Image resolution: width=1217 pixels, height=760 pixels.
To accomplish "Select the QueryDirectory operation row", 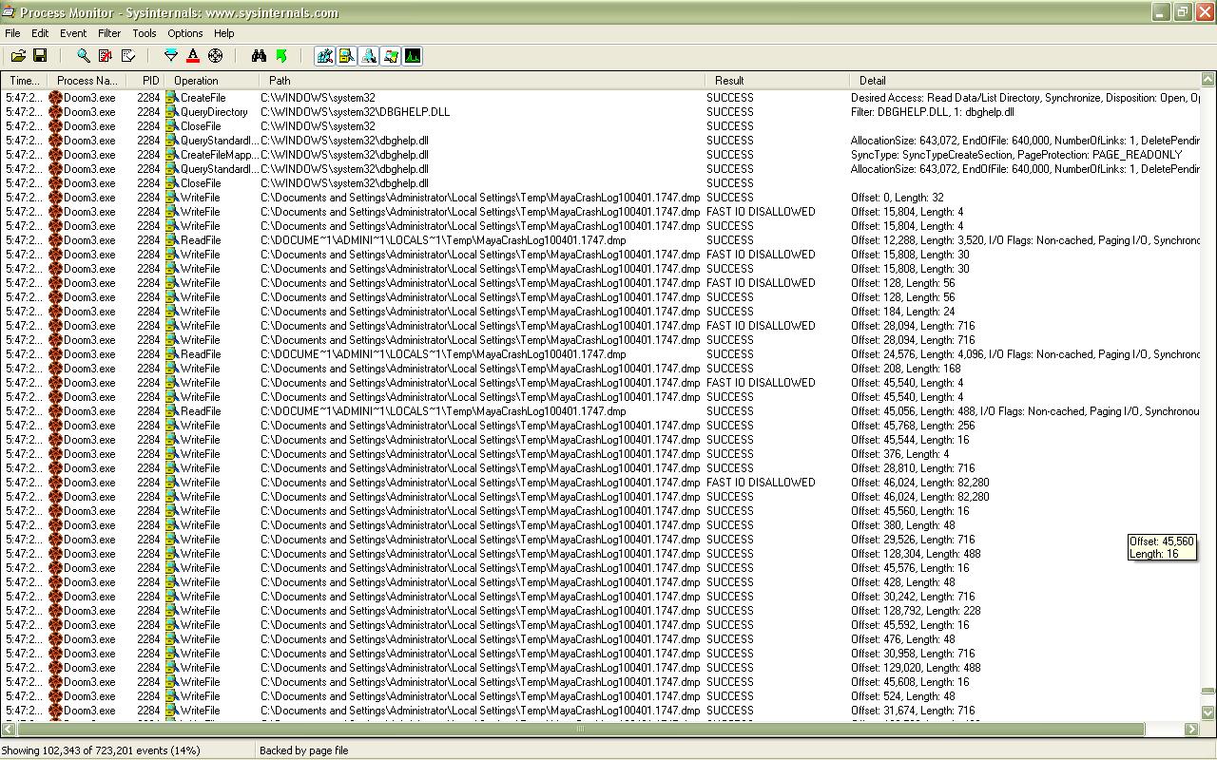I will pyautogui.click(x=601, y=112).
